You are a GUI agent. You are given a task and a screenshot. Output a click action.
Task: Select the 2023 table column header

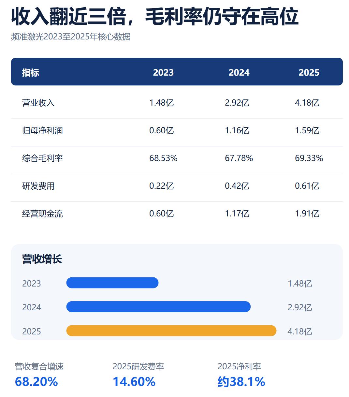point(163,72)
